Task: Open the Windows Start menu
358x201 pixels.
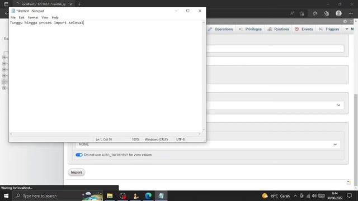Action: tap(6, 196)
